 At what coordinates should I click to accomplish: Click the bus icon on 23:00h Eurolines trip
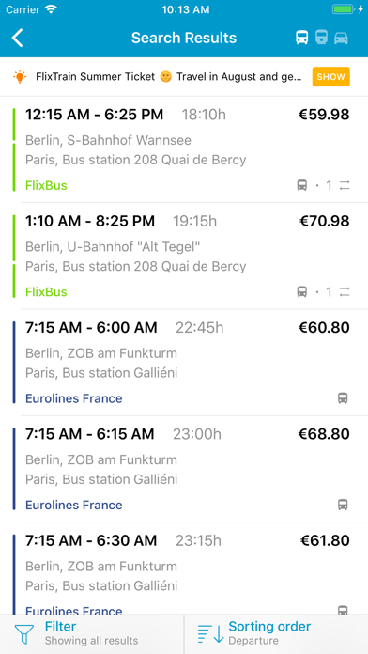pyautogui.click(x=343, y=505)
